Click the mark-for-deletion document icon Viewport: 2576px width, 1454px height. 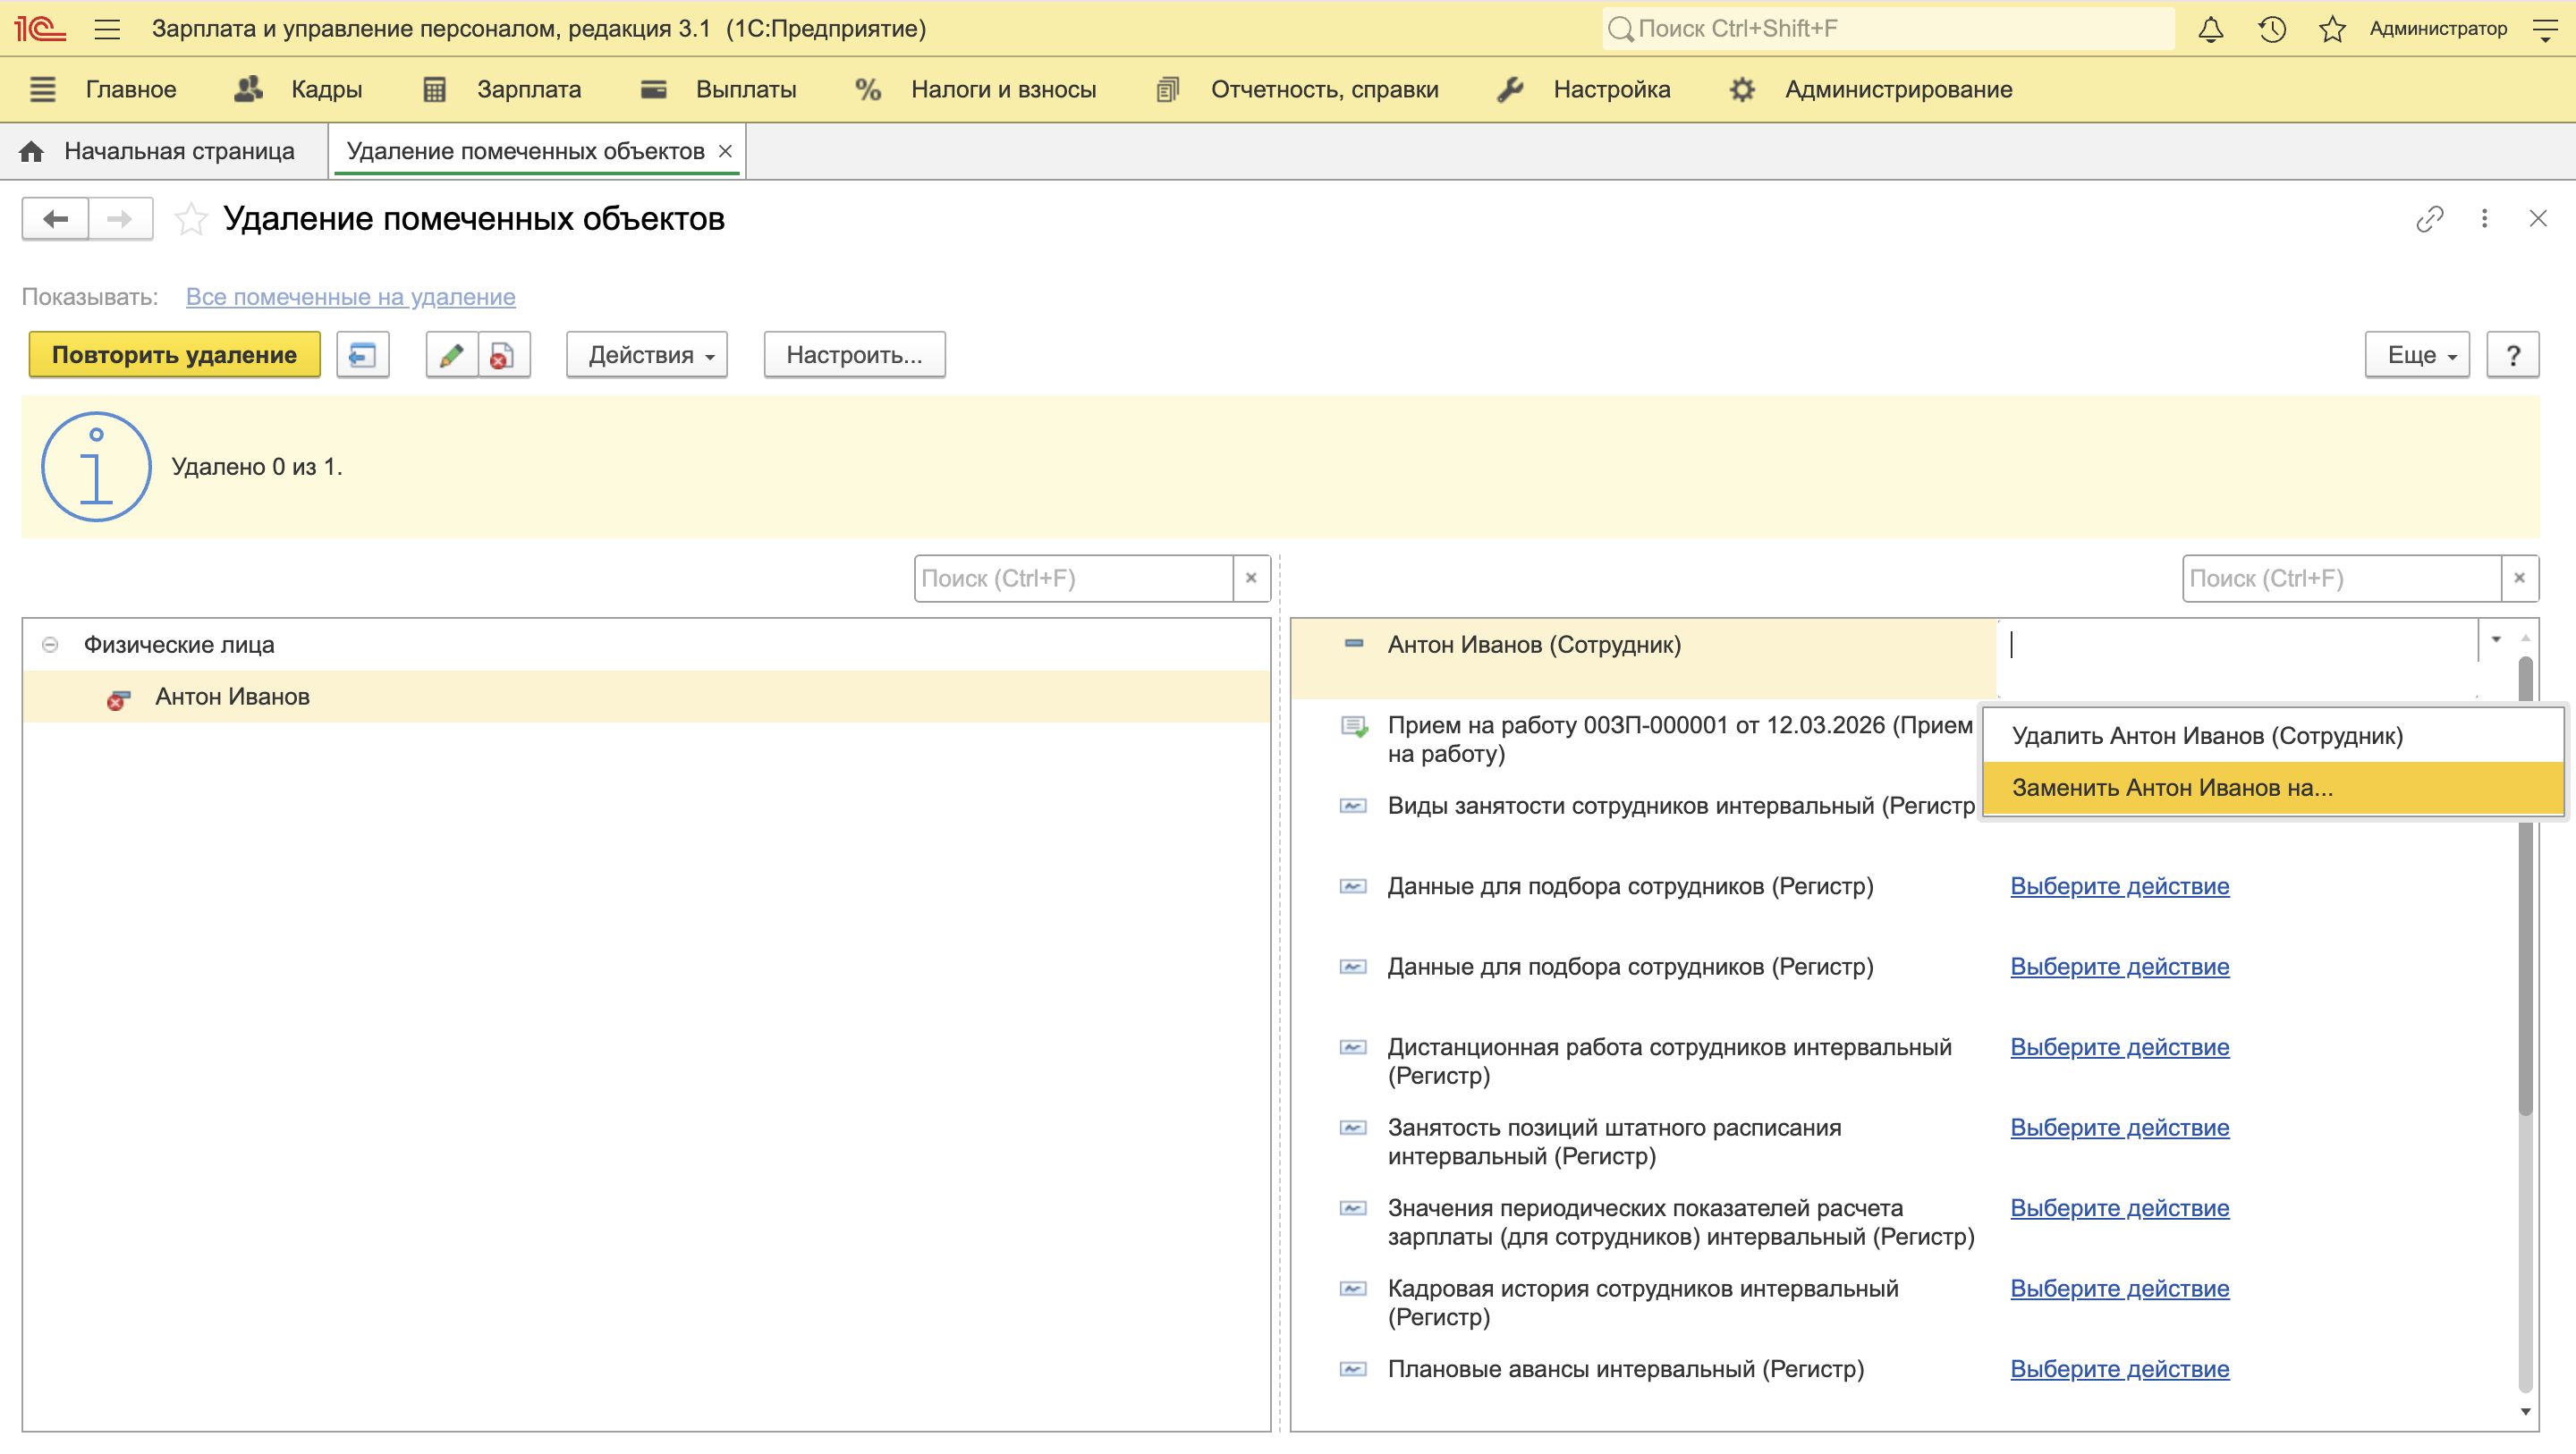pyautogui.click(x=503, y=355)
